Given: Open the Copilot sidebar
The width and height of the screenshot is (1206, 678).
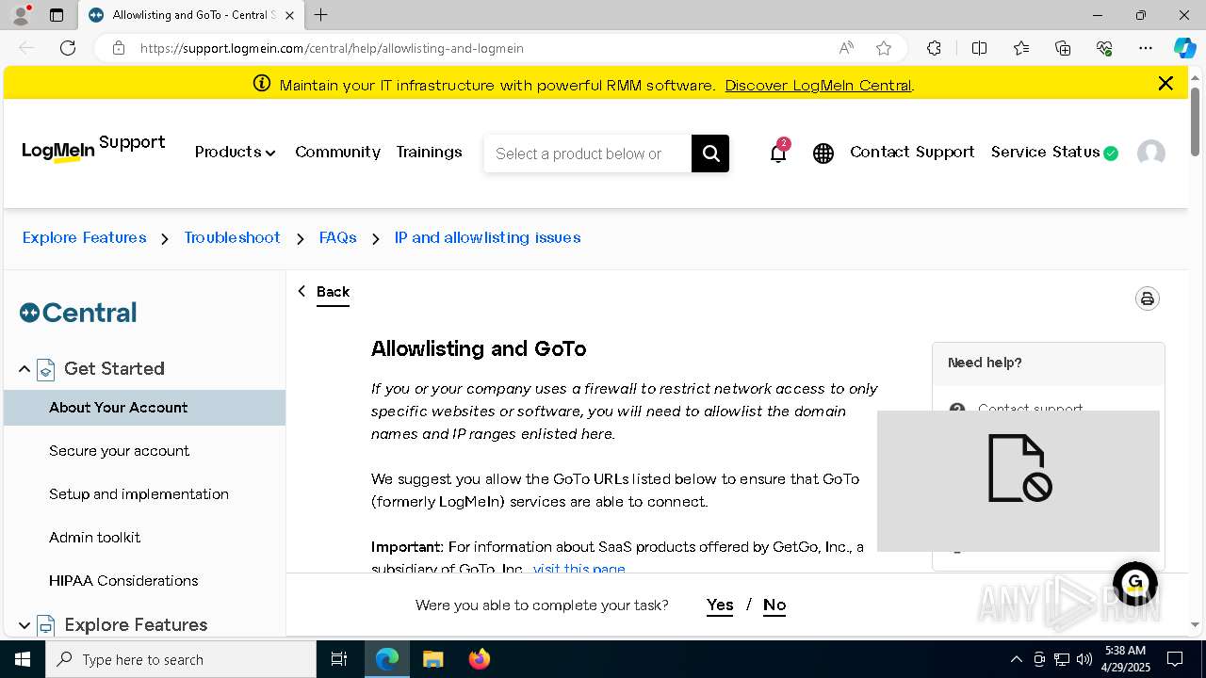Looking at the screenshot, I should [x=1184, y=48].
